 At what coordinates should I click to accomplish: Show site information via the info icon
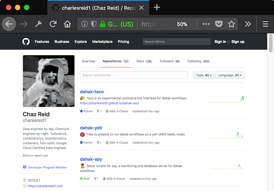coord(85,24)
